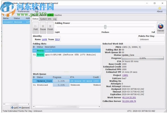The image size is (167, 113).
Task: Pause folding with the Pause button
Action: click(43, 28)
